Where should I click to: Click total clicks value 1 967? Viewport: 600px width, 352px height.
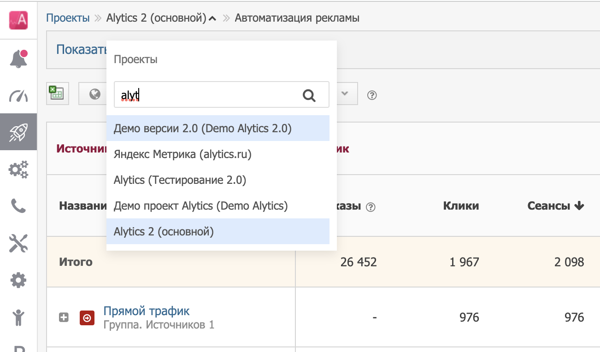click(x=465, y=262)
